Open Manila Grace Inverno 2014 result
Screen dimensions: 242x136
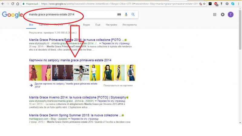(77, 97)
